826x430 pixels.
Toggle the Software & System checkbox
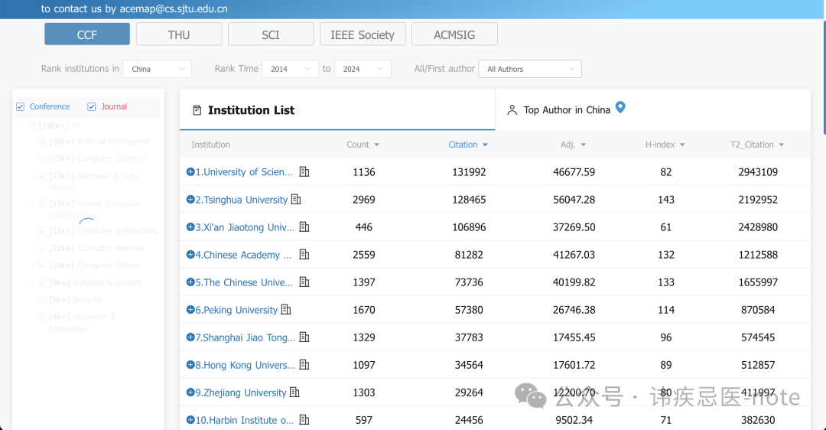(42, 282)
